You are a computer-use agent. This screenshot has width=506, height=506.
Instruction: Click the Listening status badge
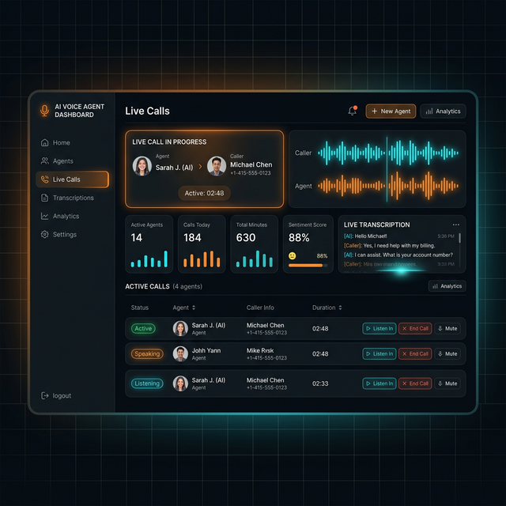coord(147,383)
